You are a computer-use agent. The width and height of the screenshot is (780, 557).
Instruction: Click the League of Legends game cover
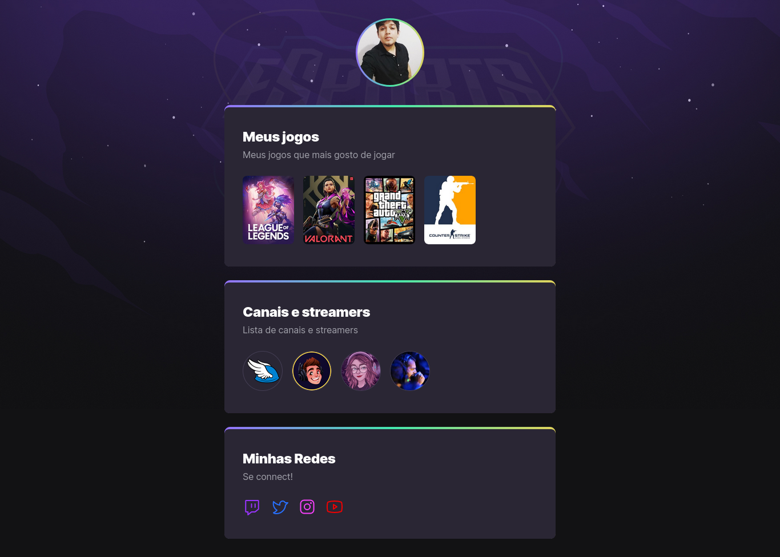(268, 210)
